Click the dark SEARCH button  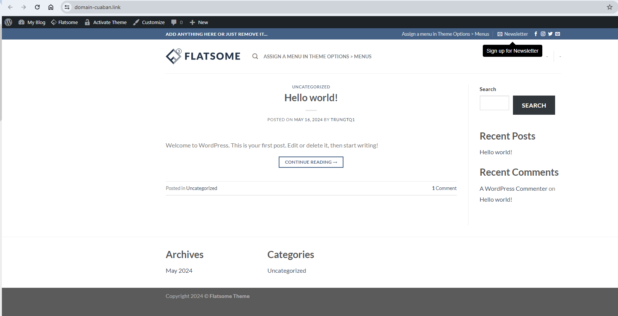click(x=534, y=105)
